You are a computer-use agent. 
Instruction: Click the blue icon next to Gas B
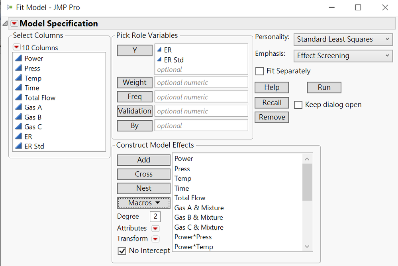click(x=18, y=117)
